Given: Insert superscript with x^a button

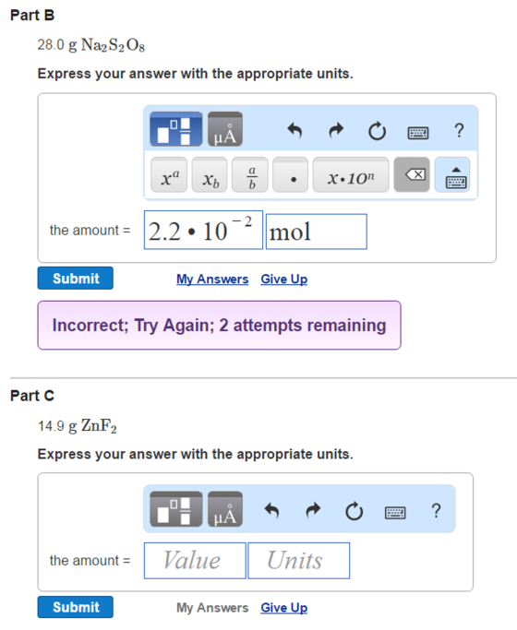Looking at the screenshot, I should tap(169, 174).
